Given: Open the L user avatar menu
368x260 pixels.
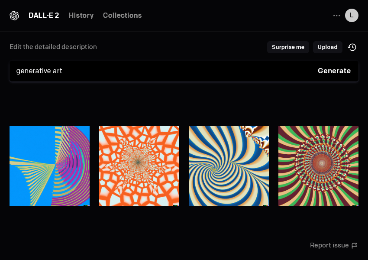Looking at the screenshot, I should pos(352,16).
